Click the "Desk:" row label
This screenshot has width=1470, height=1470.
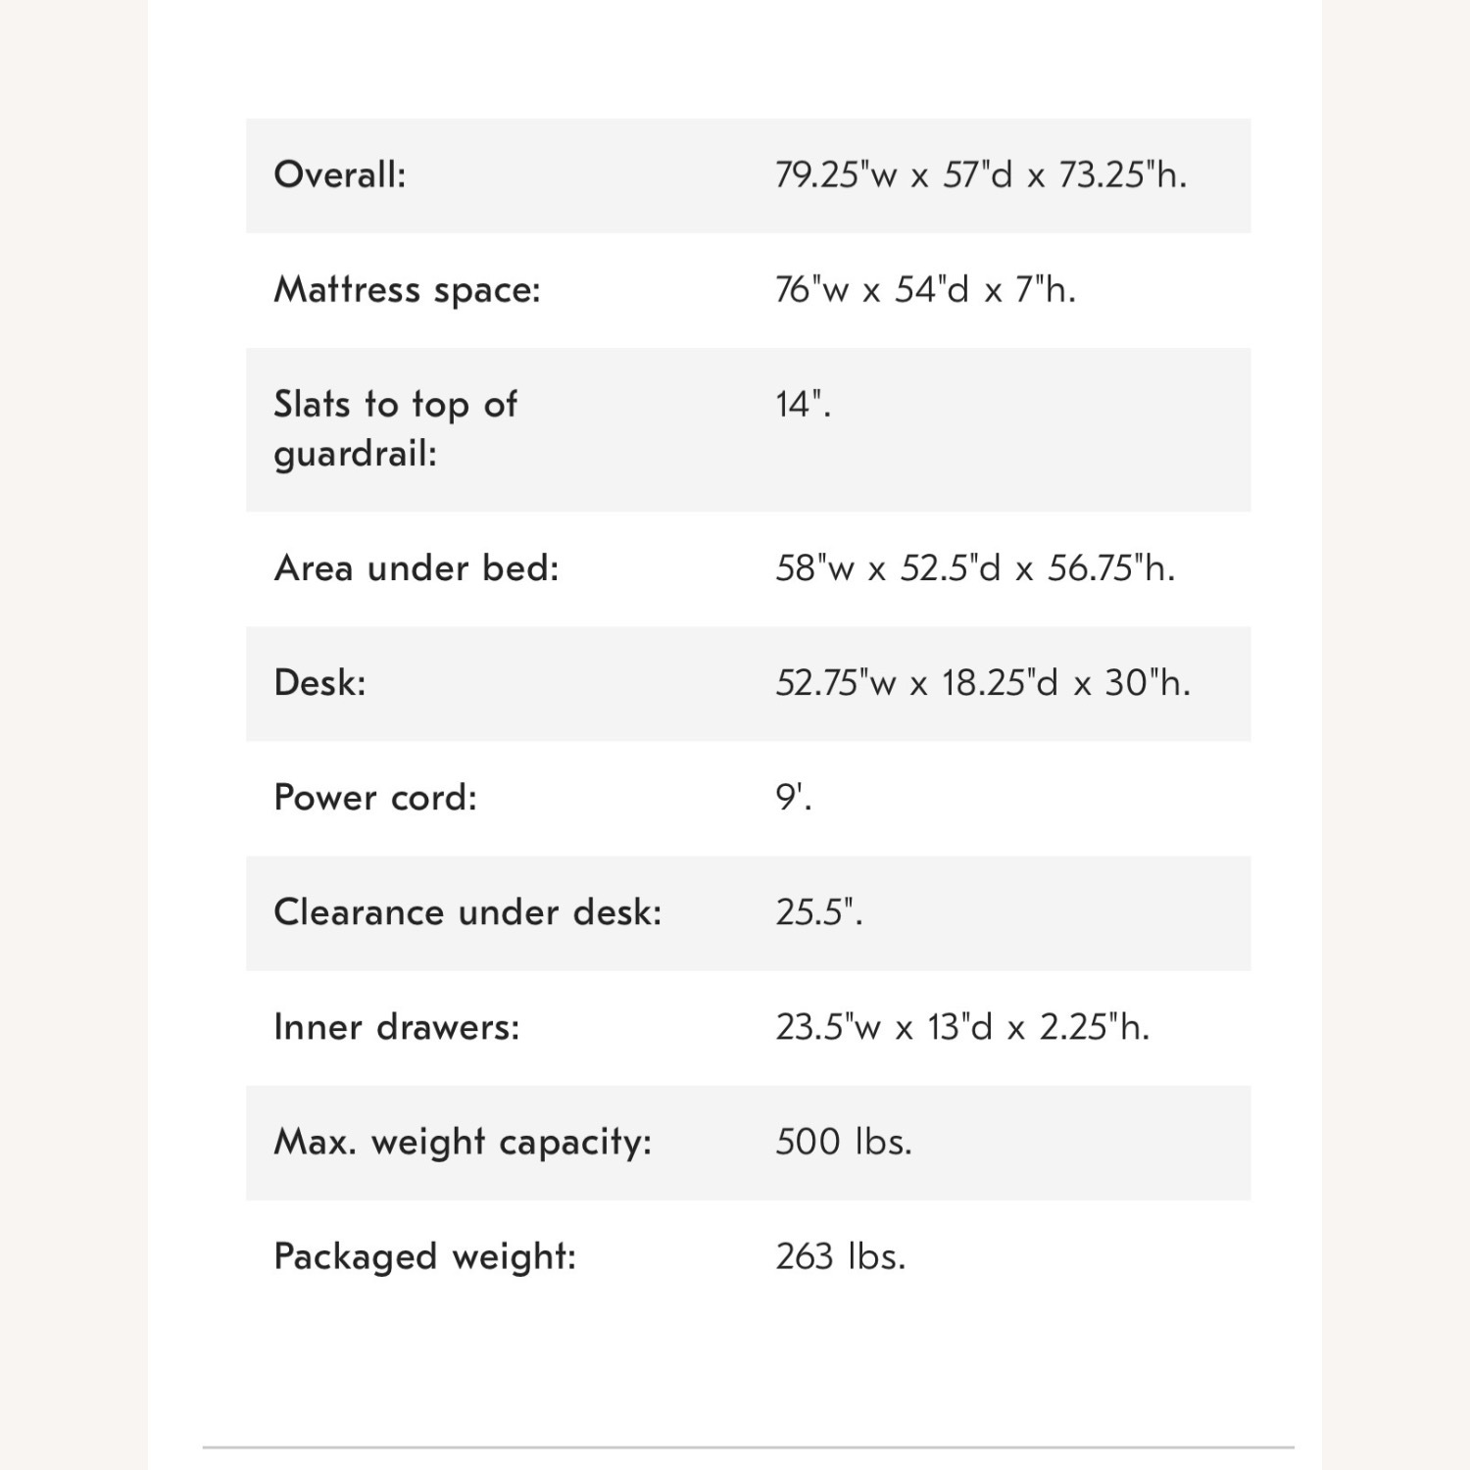pos(319,683)
